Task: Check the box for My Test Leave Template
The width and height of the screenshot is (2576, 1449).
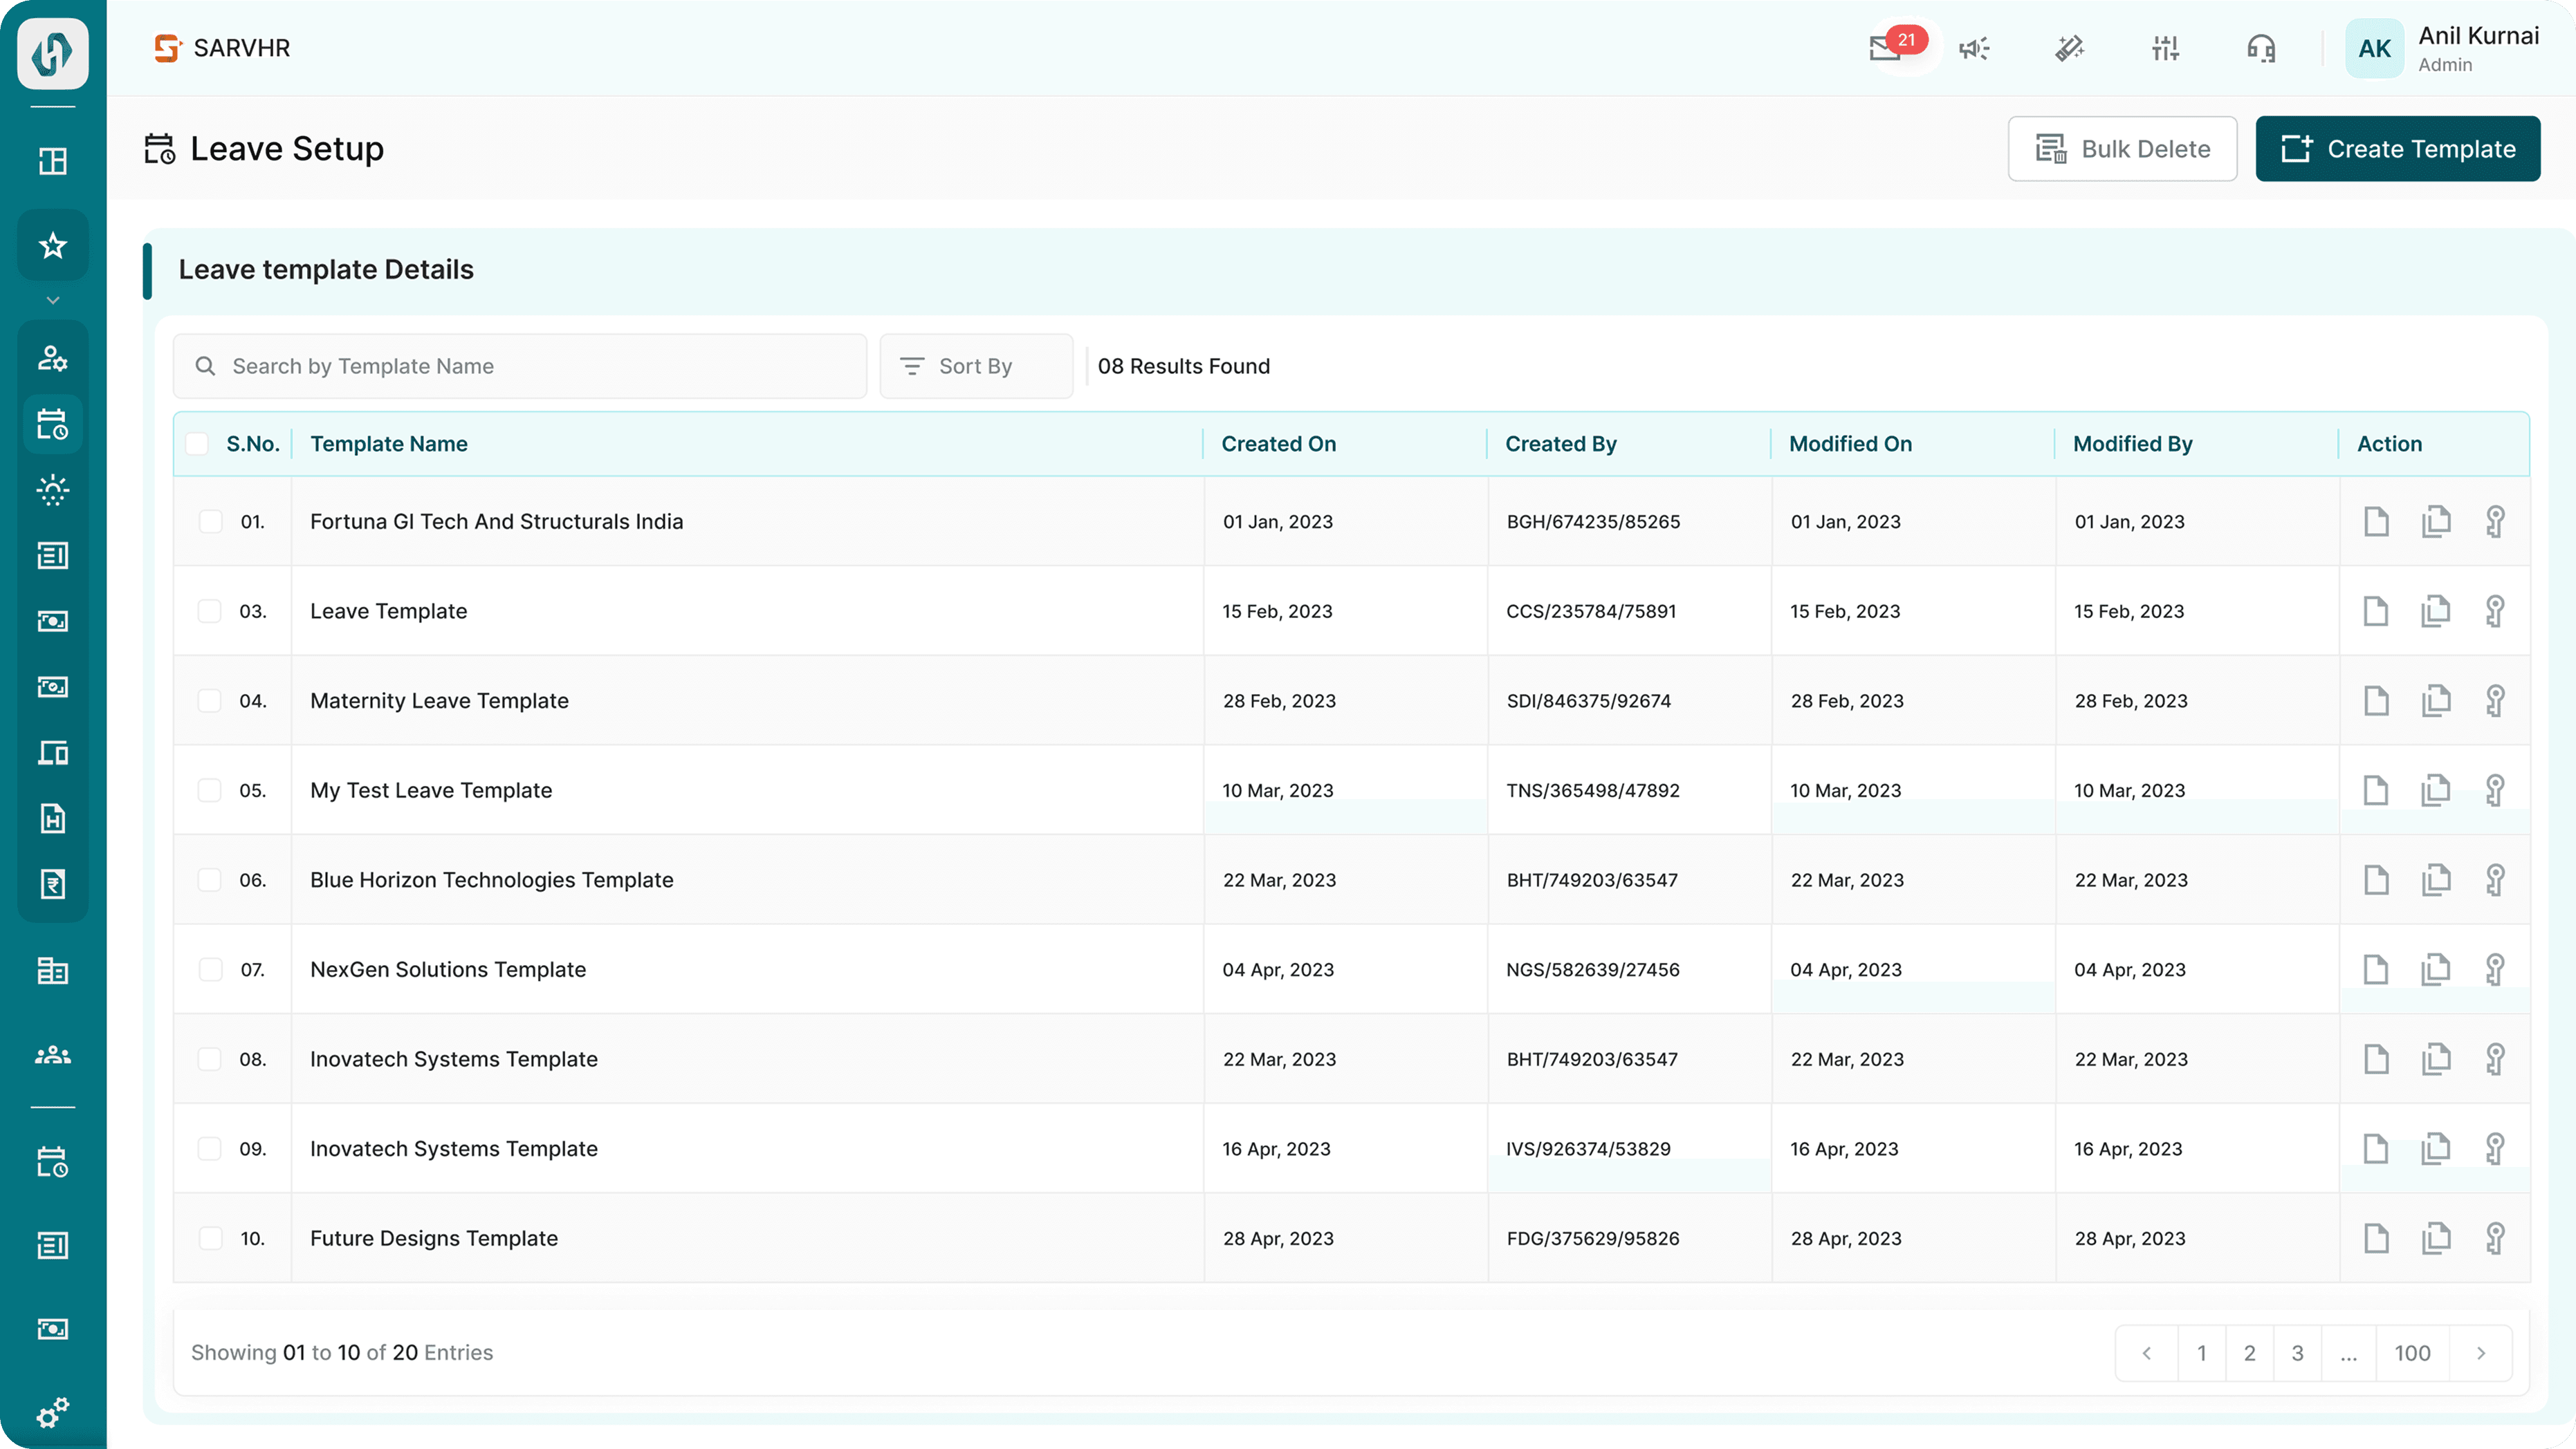Action: point(210,790)
